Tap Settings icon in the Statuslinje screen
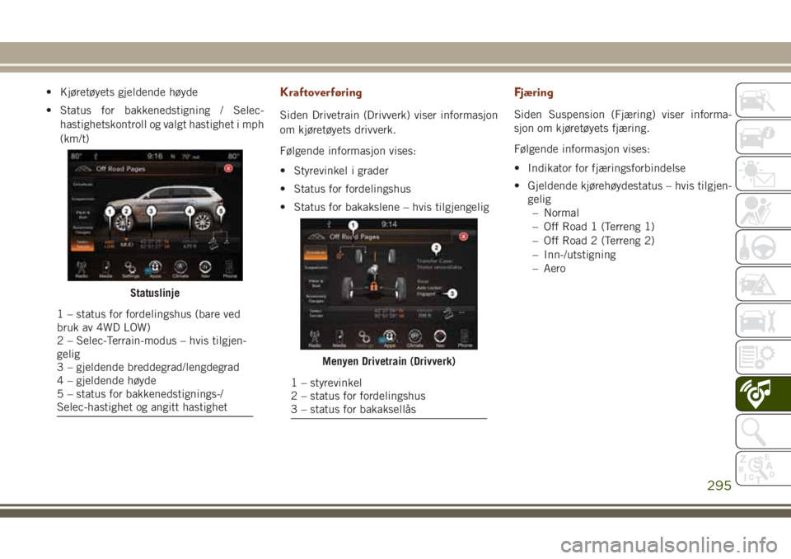The height and width of the screenshot is (559, 791). 130,269
